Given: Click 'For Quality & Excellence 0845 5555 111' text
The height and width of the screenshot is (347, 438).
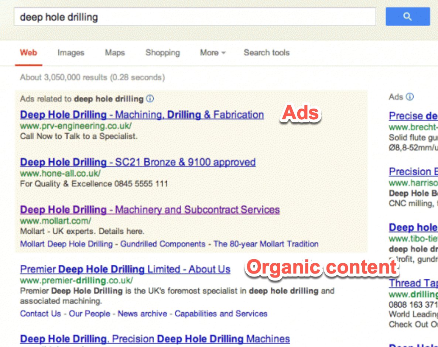Looking at the screenshot, I should pos(94,184).
